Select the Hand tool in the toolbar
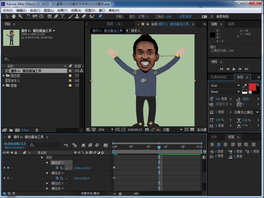The width and height of the screenshot is (264, 198). (13, 16)
